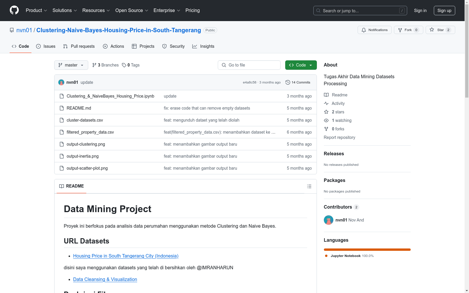Expand the Product menu

pyautogui.click(x=36, y=10)
